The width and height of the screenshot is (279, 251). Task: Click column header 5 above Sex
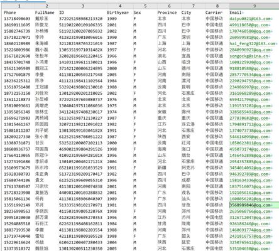click(145, 6)
